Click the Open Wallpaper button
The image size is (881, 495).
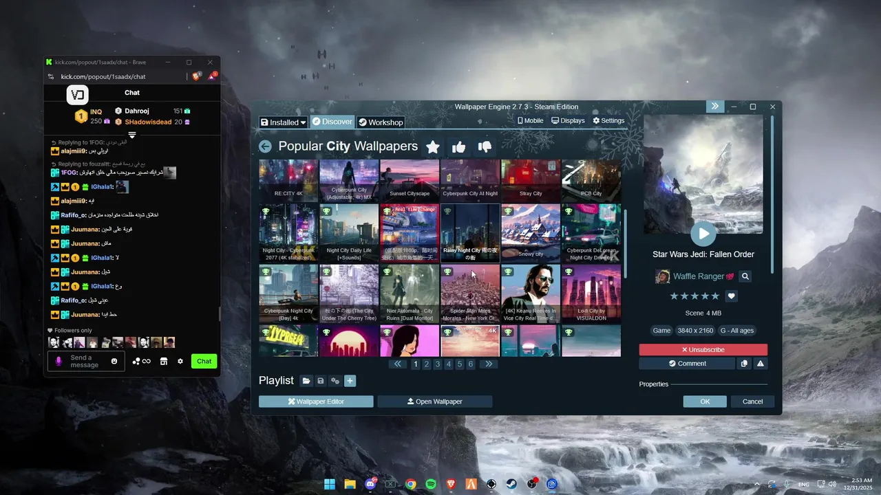(x=435, y=401)
